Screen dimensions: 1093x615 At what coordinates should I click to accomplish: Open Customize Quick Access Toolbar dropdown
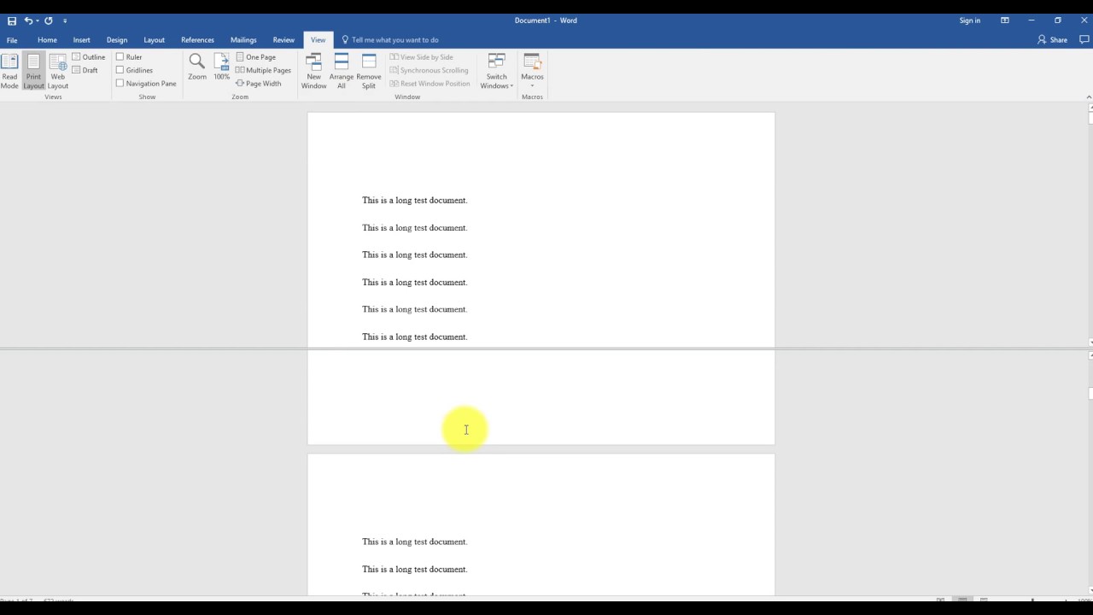pyautogui.click(x=65, y=20)
